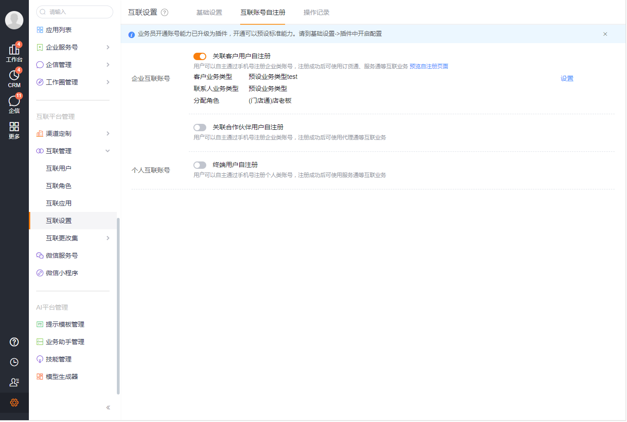
Task: Turn on 终端用户自注册 switch
Action: pos(200,164)
